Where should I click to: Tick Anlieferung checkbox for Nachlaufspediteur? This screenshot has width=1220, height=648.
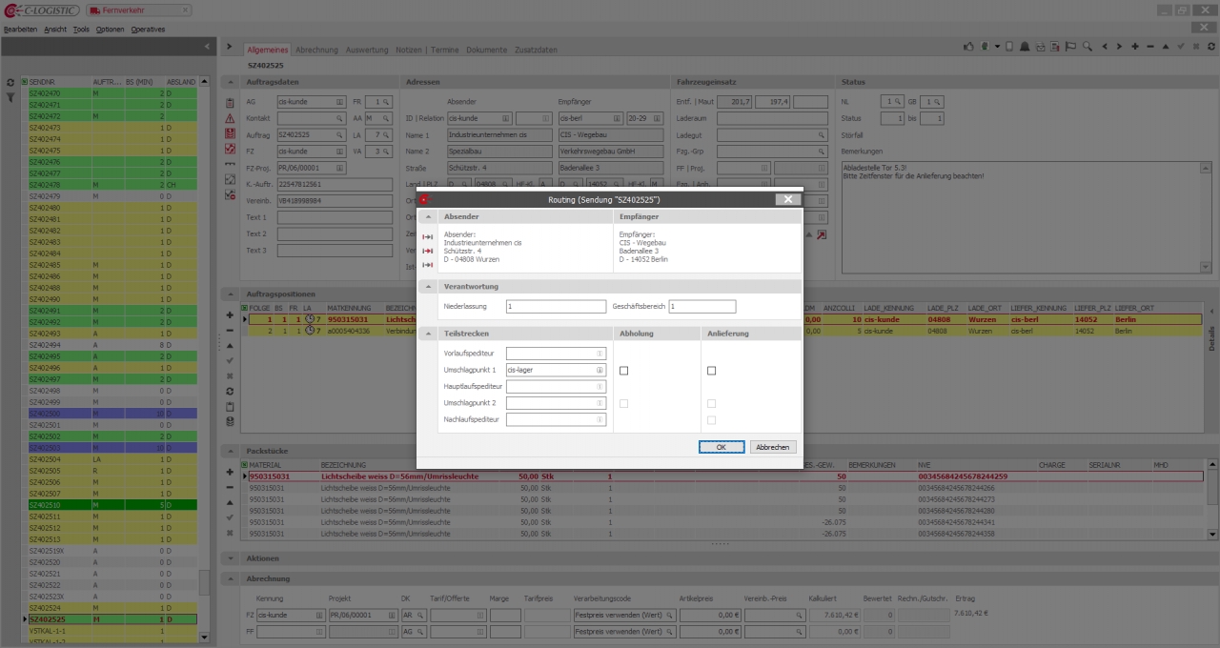pos(711,419)
